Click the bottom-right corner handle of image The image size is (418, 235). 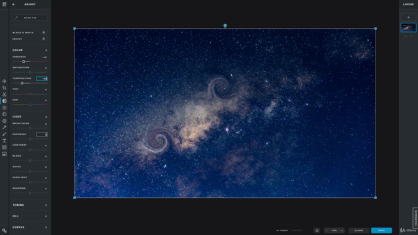click(x=376, y=198)
